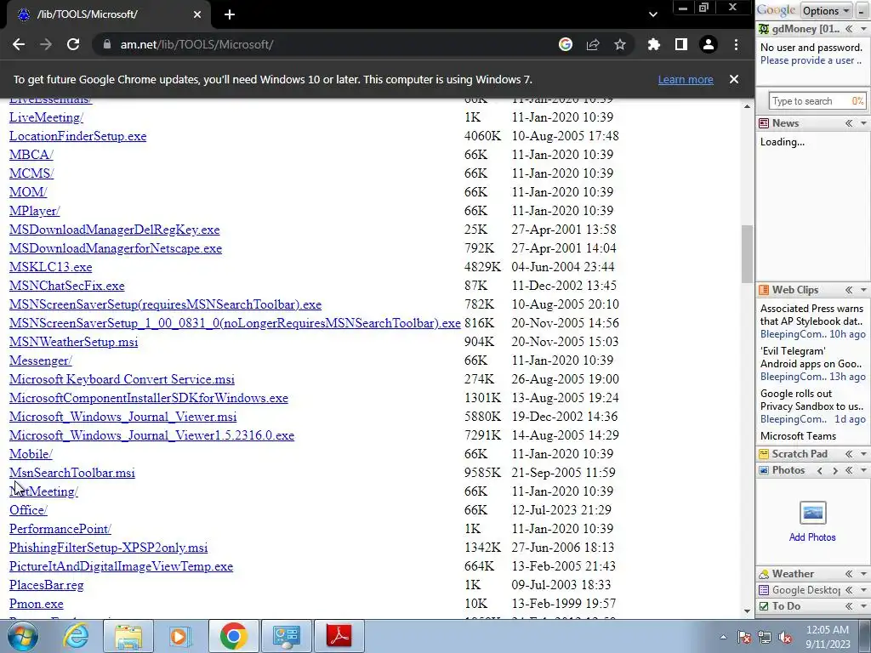Download MsnSearchToolbar.msi
The image size is (871, 653).
pyautogui.click(x=72, y=473)
